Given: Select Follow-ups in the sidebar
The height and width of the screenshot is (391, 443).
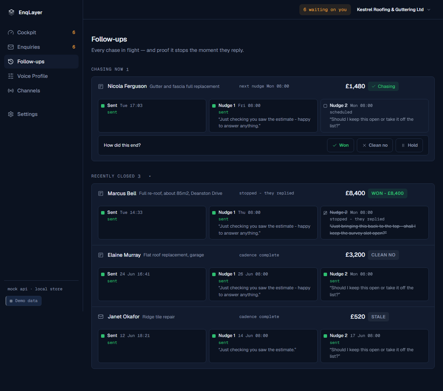Looking at the screenshot, I should [41, 62].
